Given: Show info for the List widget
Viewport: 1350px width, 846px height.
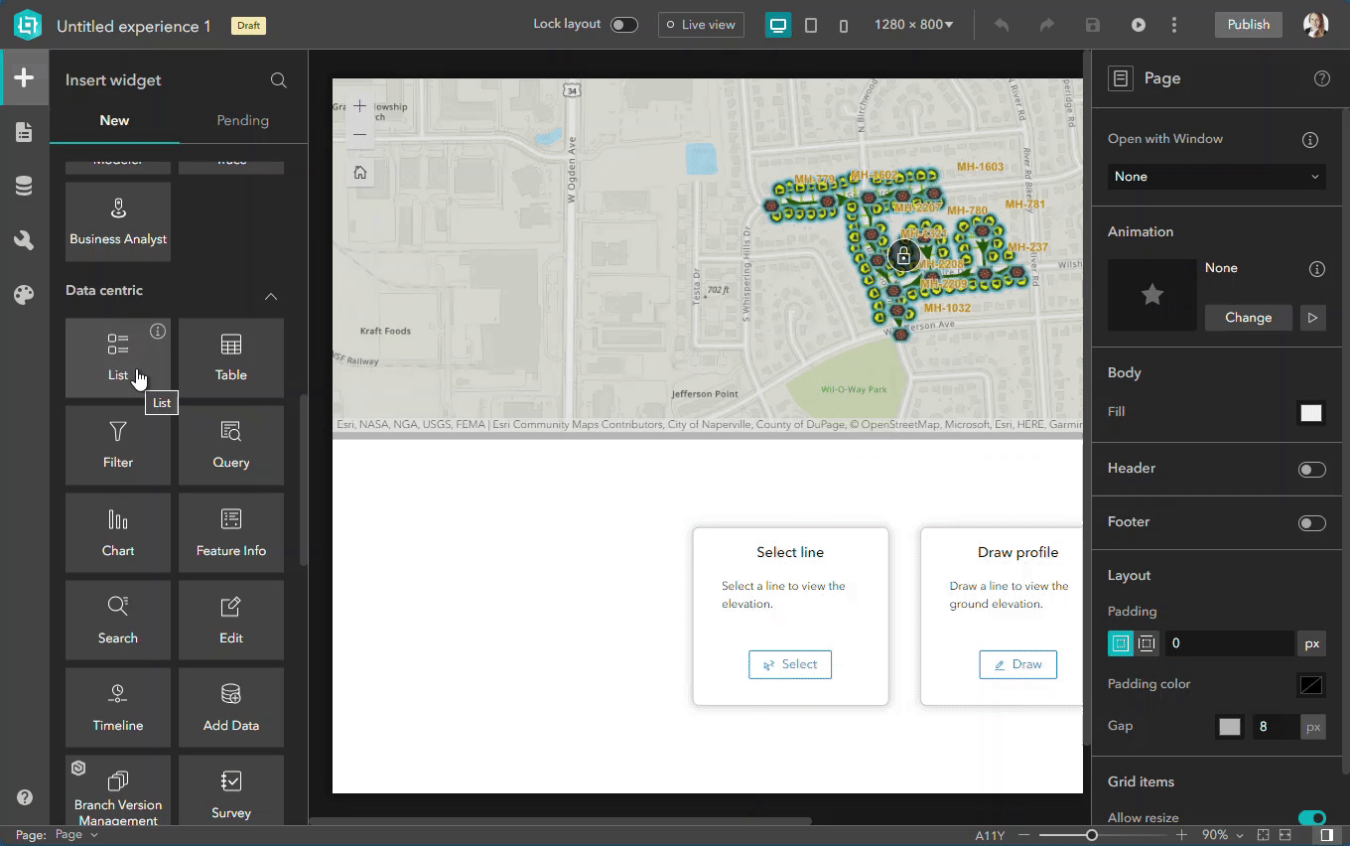Looking at the screenshot, I should coord(158,331).
